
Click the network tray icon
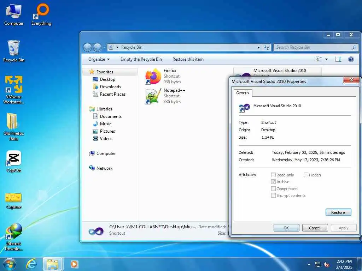(x=318, y=265)
